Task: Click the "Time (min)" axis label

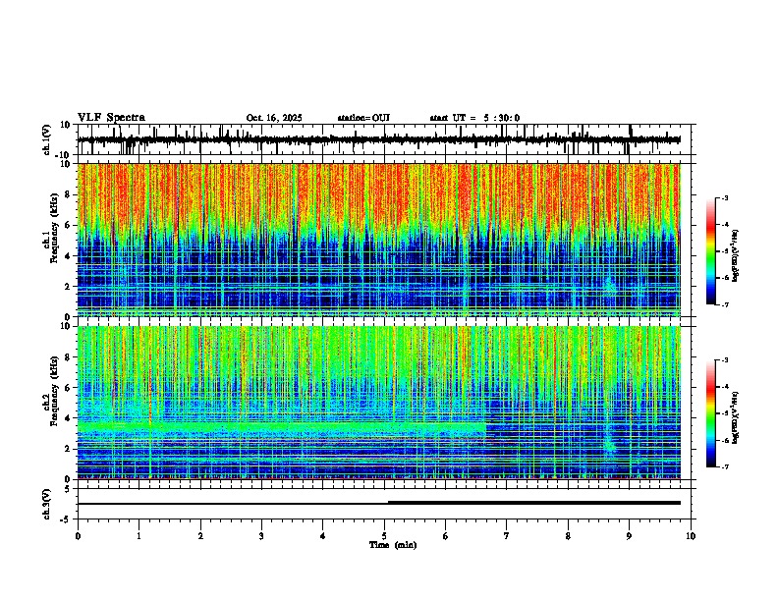Action: click(x=393, y=545)
